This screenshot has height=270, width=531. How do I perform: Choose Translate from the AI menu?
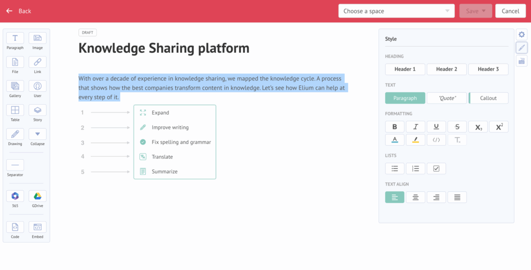[x=162, y=157]
